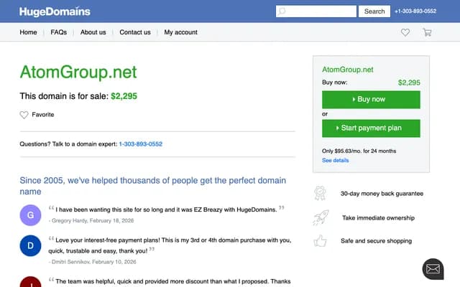Open the About us menu item
This screenshot has width=460, height=287.
93,32
